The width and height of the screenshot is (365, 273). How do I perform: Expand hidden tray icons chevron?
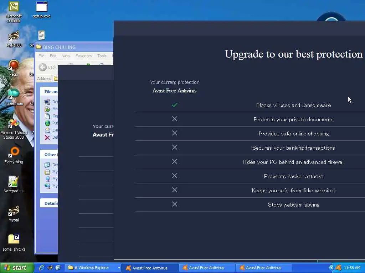point(331,268)
